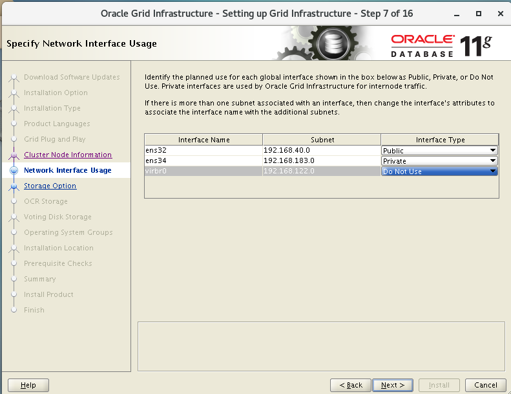The height and width of the screenshot is (394, 511).
Task: Select the ens32 interface name cell
Action: pyautogui.click(x=203, y=150)
